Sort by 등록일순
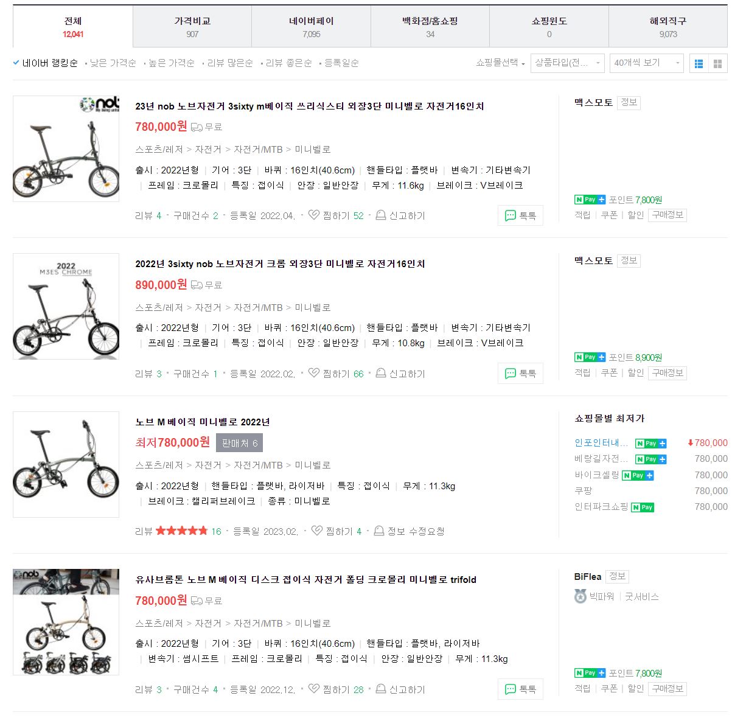Viewport: 746px width, 718px height. [341, 63]
